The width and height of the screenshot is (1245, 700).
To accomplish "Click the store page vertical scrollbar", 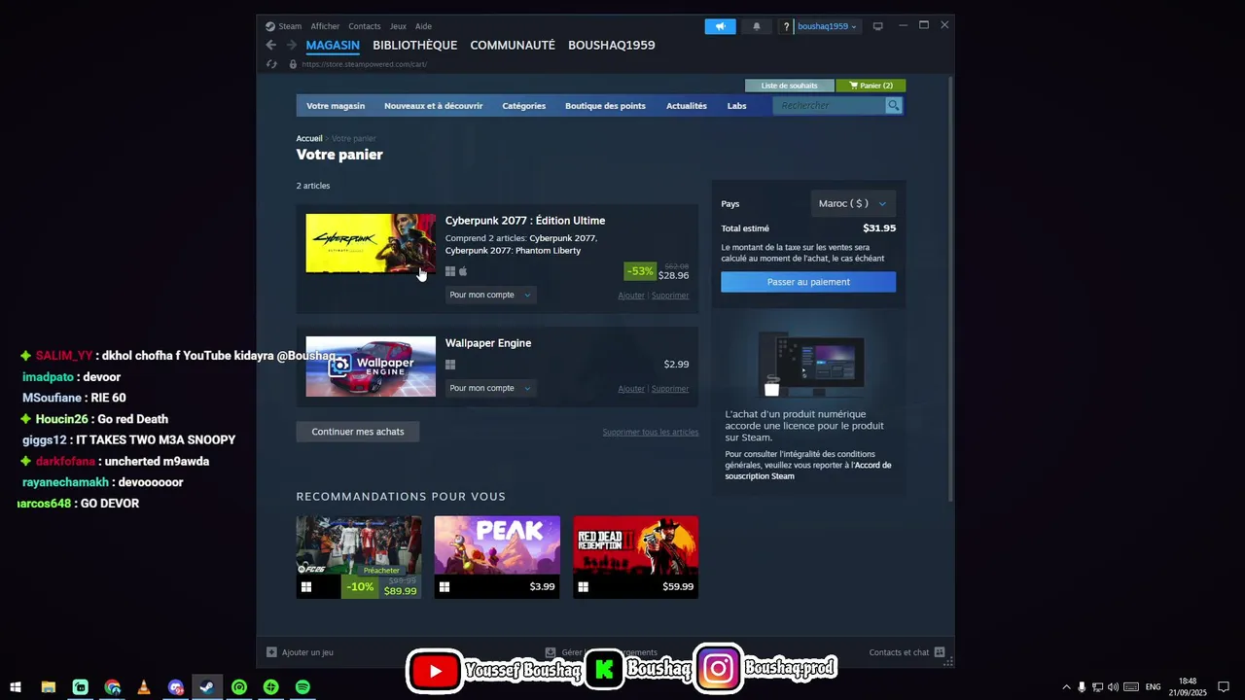I will [x=951, y=292].
